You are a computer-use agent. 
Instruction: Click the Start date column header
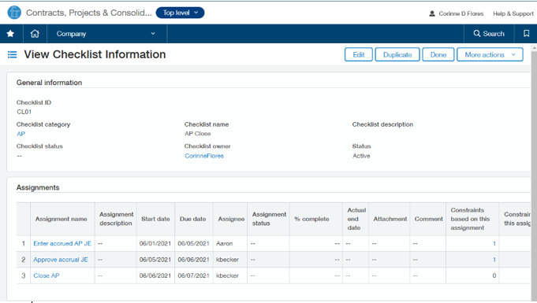click(x=155, y=219)
